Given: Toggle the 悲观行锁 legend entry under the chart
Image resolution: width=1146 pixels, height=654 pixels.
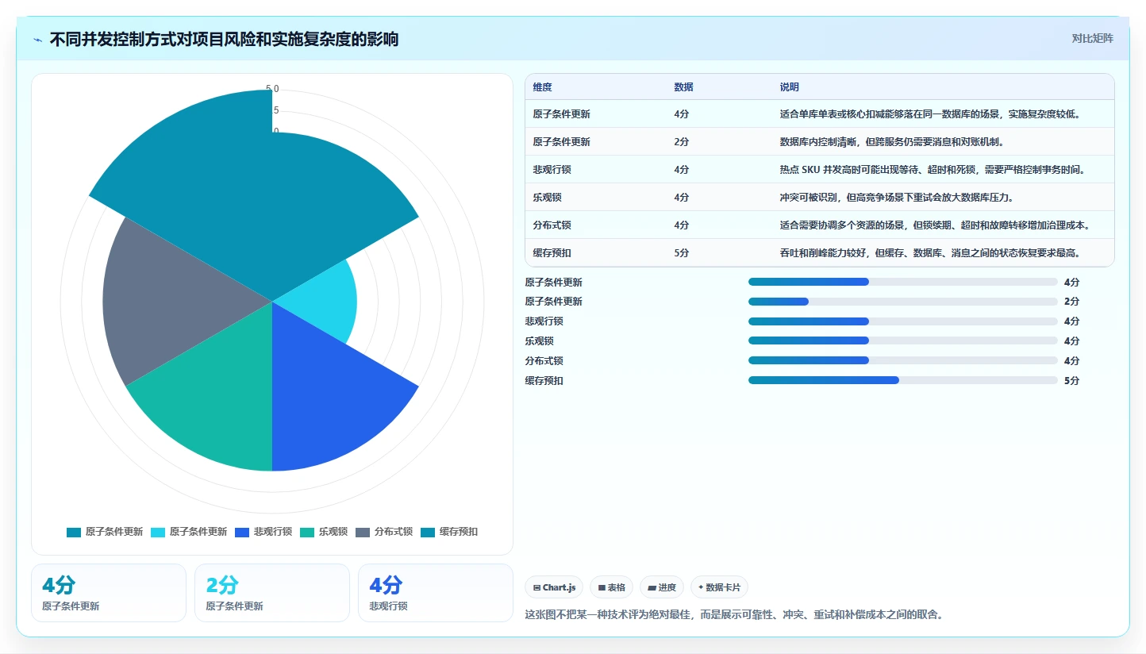Looking at the screenshot, I should (263, 532).
